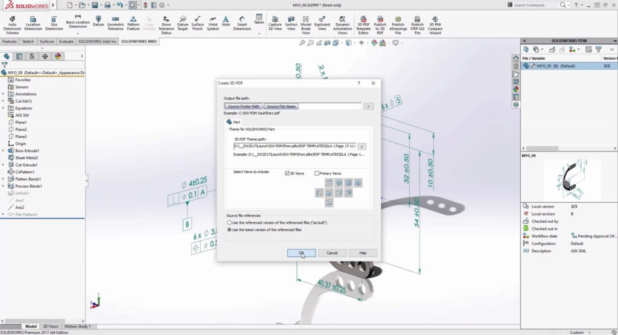Click the dialog's question mark help button
This screenshot has height=335, width=618.
[x=358, y=83]
